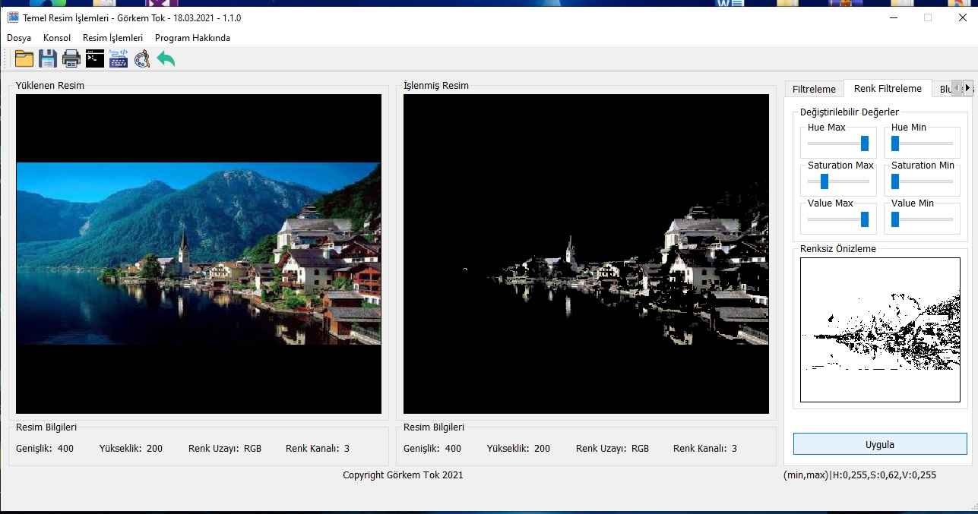
Task: Click the paint palette icon
Action: [142, 58]
